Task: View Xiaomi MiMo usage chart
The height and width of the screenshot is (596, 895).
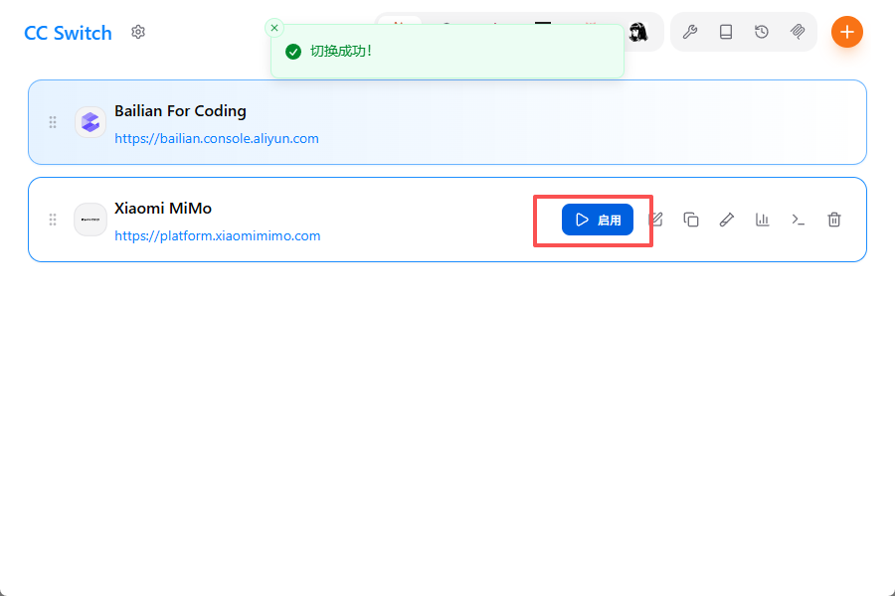Action: [763, 220]
